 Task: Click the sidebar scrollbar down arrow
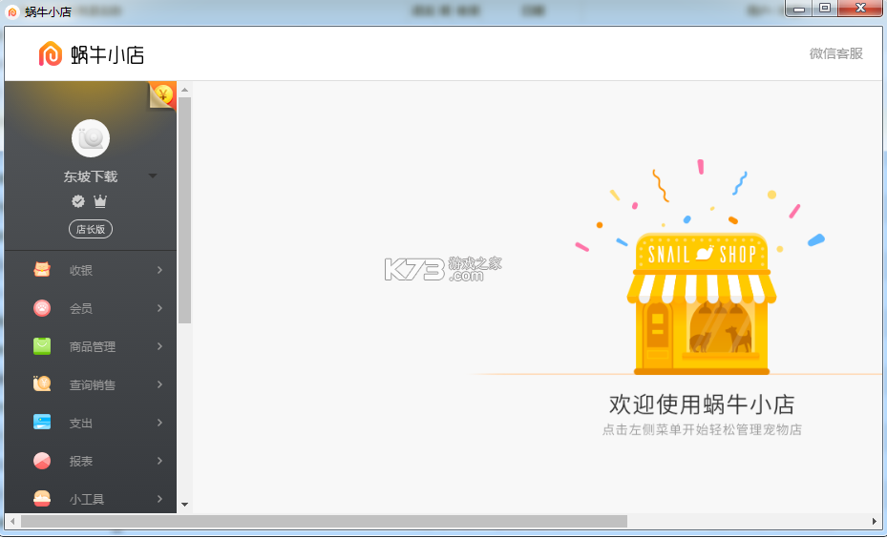click(x=184, y=504)
